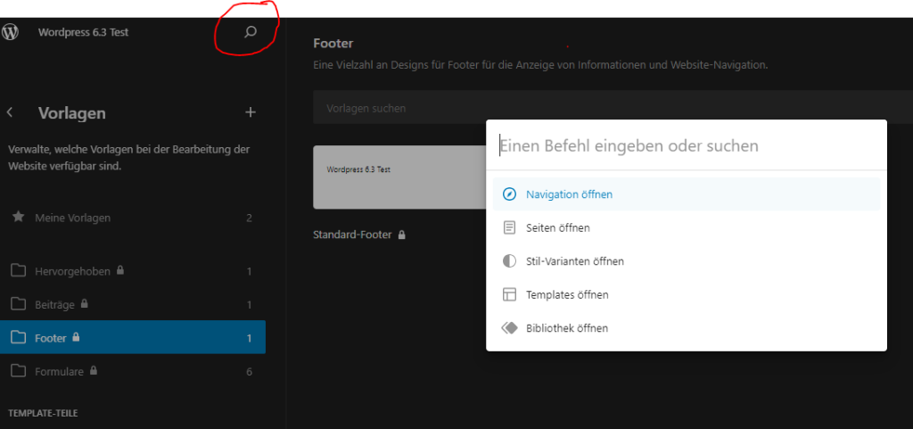913x429 pixels.
Task: Click into the command input field
Action: coord(687,145)
